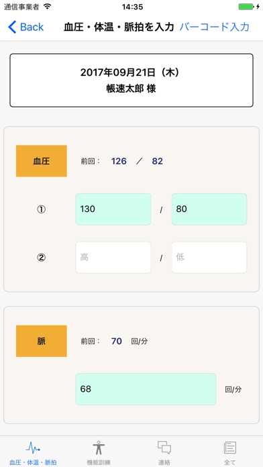Go Back to the previous screen

click(26, 27)
